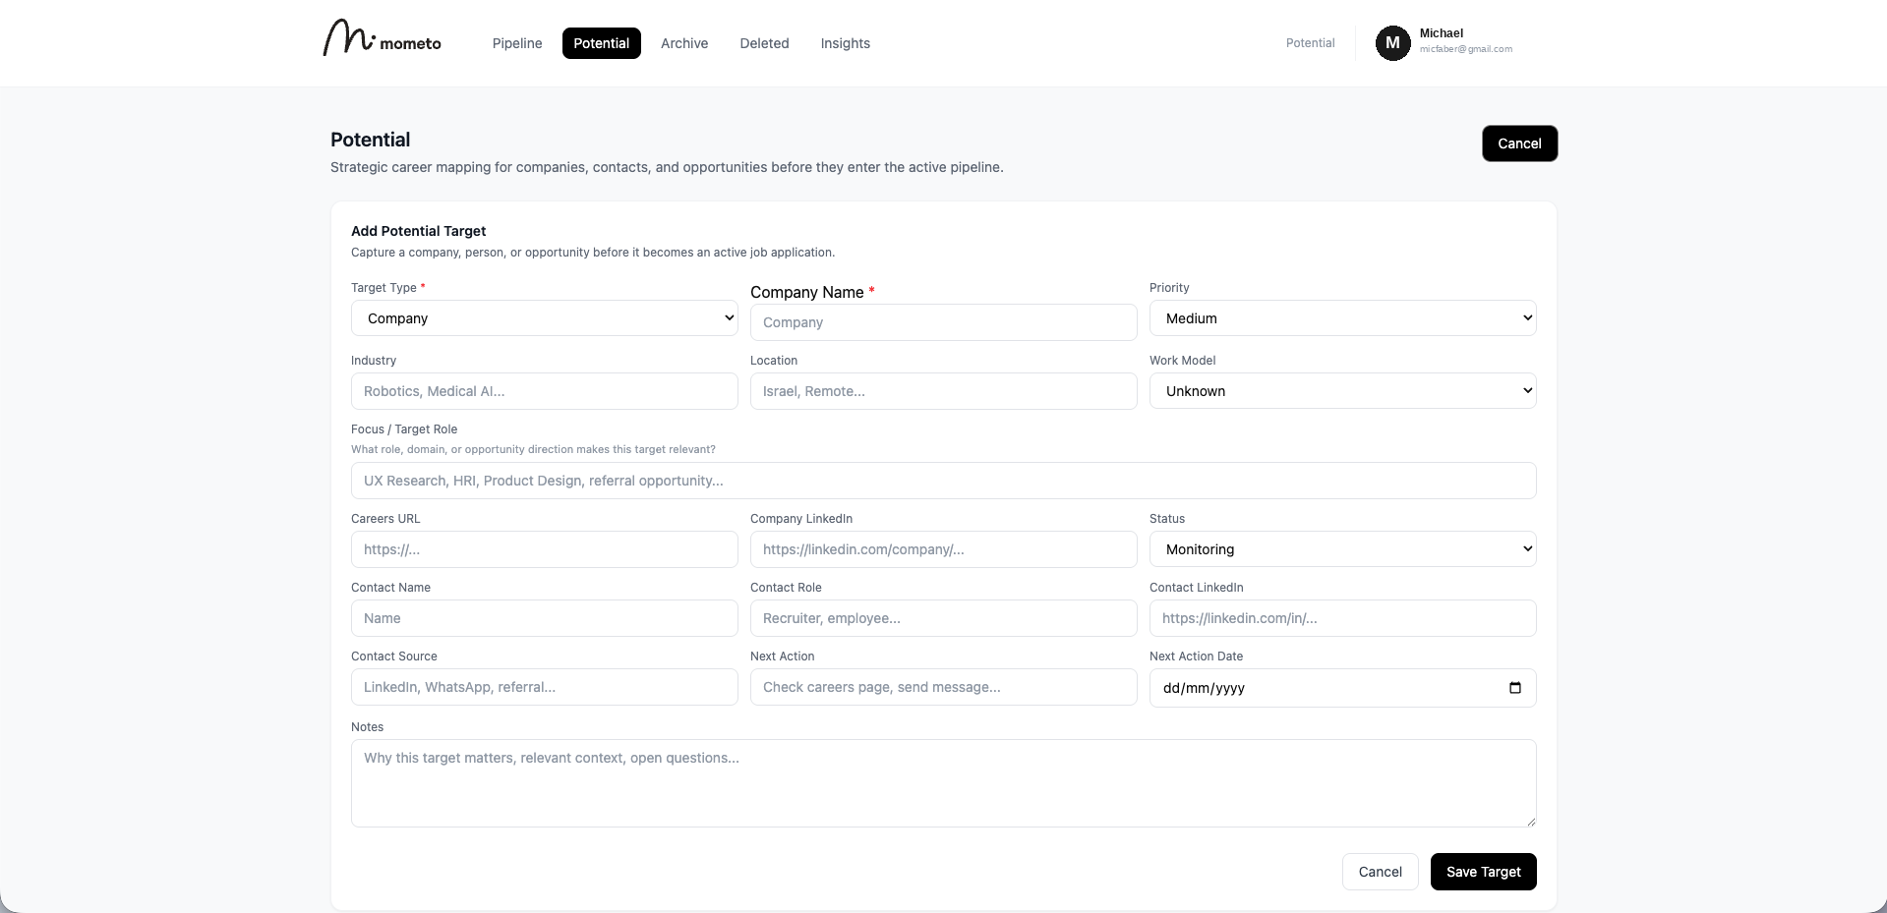
Task: Click the mometo logo icon
Action: tap(348, 37)
